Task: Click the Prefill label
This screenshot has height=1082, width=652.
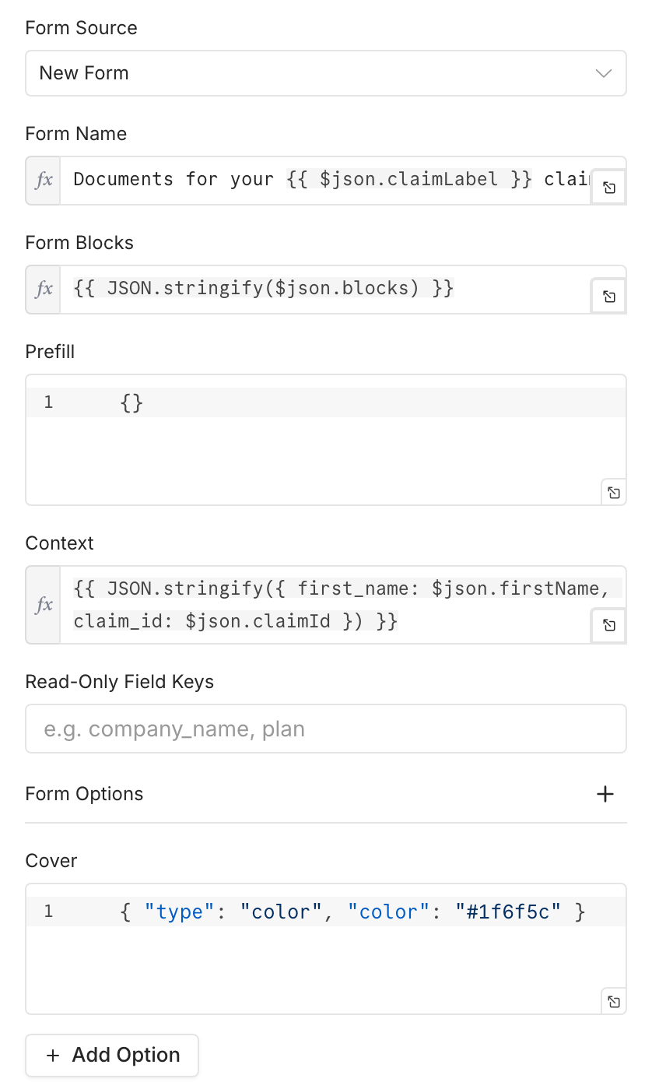Action: (x=50, y=352)
